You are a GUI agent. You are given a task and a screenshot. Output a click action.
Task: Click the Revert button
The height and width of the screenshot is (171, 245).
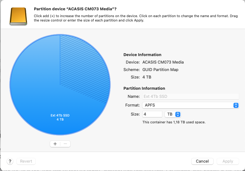click(x=26, y=161)
